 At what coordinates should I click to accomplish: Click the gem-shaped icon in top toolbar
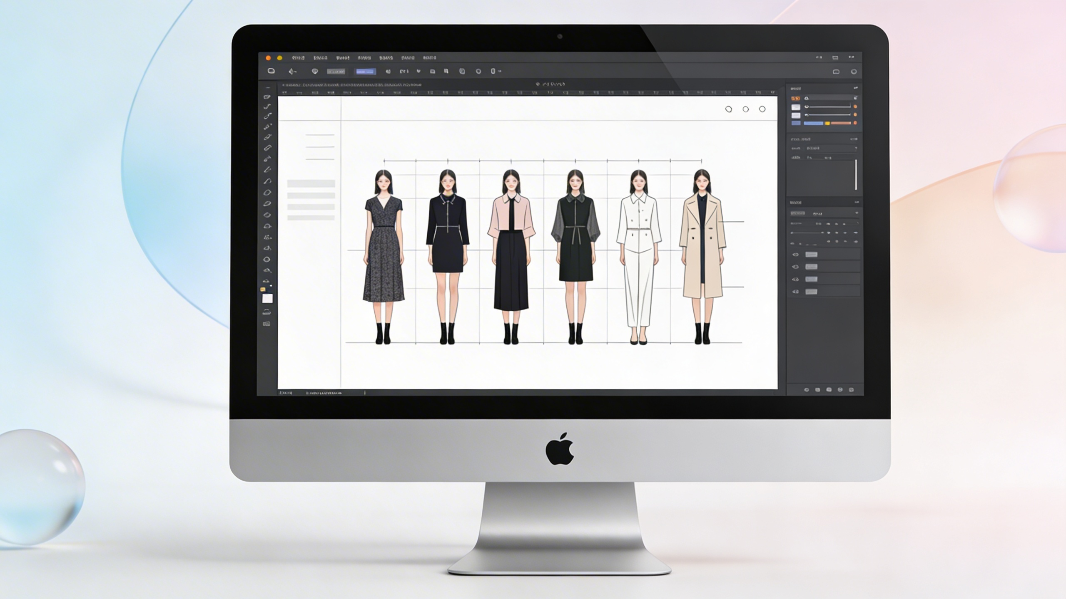(x=315, y=72)
